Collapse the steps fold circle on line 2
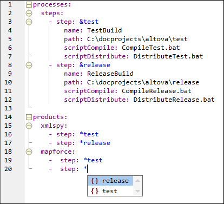The image size is (224, 204). (x=29, y=13)
